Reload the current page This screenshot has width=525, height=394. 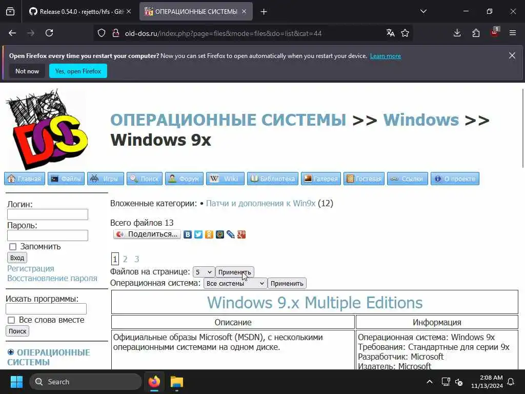[49, 33]
